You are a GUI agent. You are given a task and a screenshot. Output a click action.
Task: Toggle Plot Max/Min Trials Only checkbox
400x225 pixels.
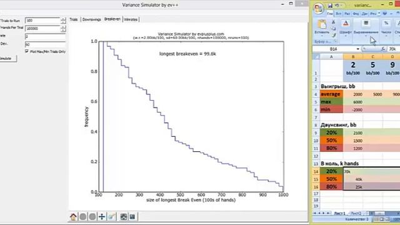[x=27, y=51]
